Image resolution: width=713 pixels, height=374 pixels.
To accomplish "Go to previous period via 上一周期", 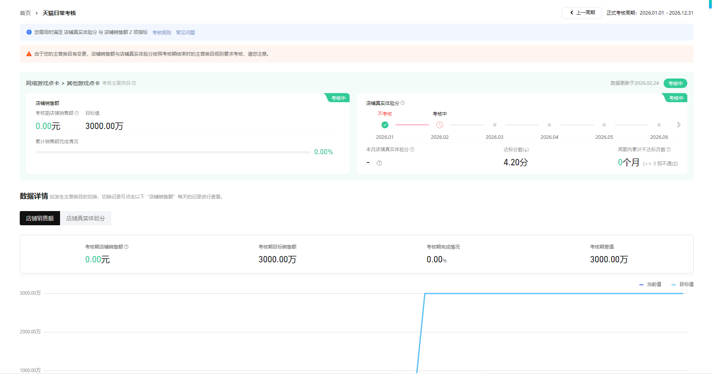I will (x=582, y=13).
